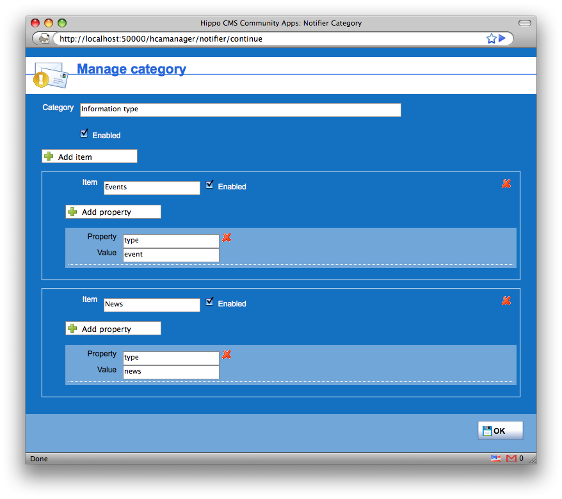Delete the News item with red X
562x499 pixels.
coord(506,301)
